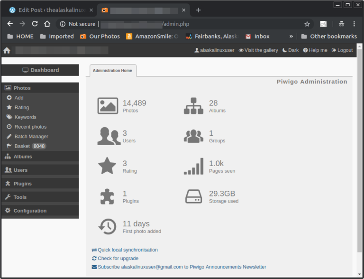Click Check for upgrade link
This screenshot has width=364, height=279.
(118, 259)
